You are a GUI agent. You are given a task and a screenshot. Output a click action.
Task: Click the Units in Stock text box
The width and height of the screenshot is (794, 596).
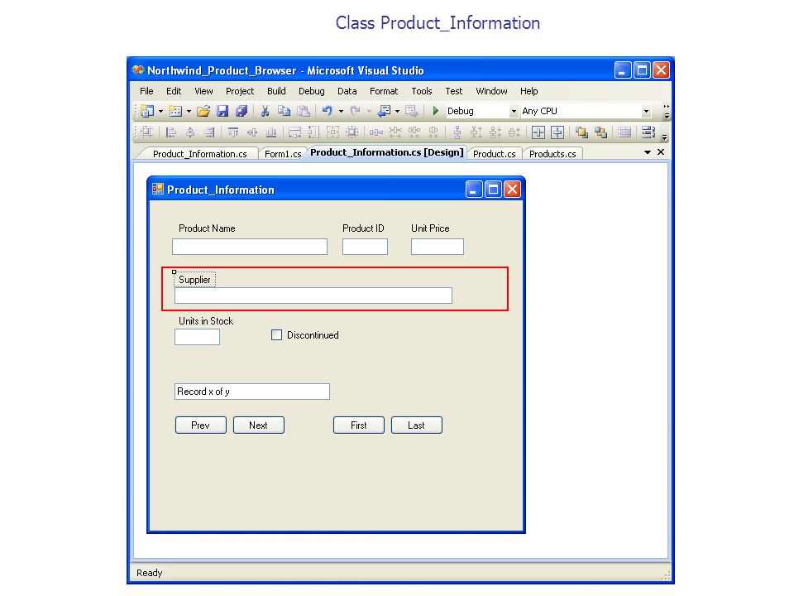[197, 337]
